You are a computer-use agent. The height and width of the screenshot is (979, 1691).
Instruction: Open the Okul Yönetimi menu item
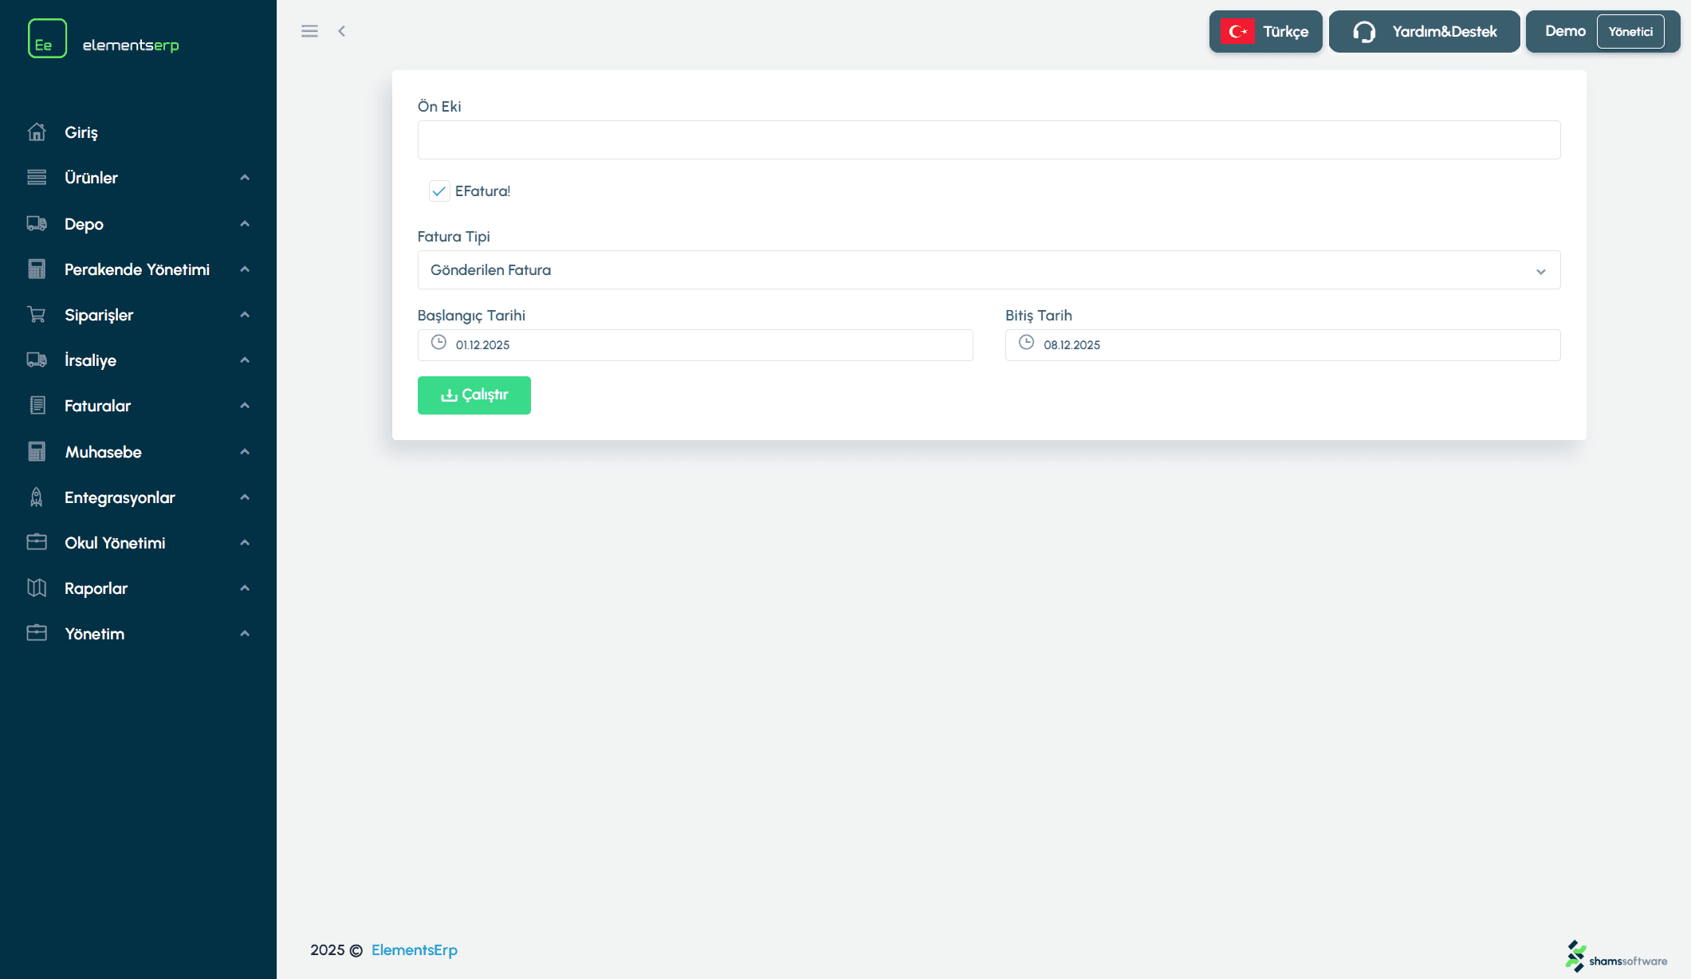point(115,543)
